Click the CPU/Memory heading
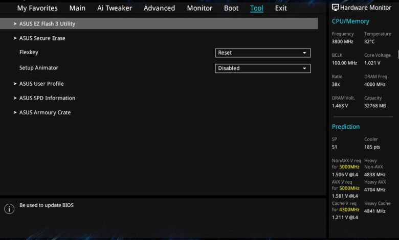Screen dimensions: 399x240 (x=350, y=21)
